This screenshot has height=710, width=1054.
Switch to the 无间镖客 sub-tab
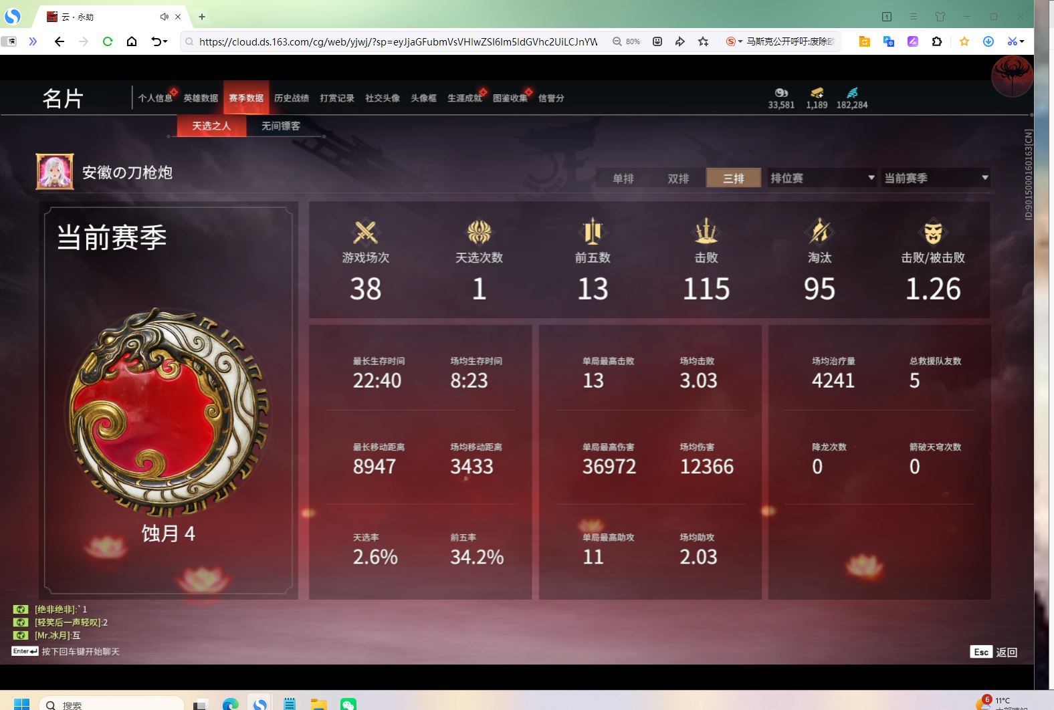(280, 126)
